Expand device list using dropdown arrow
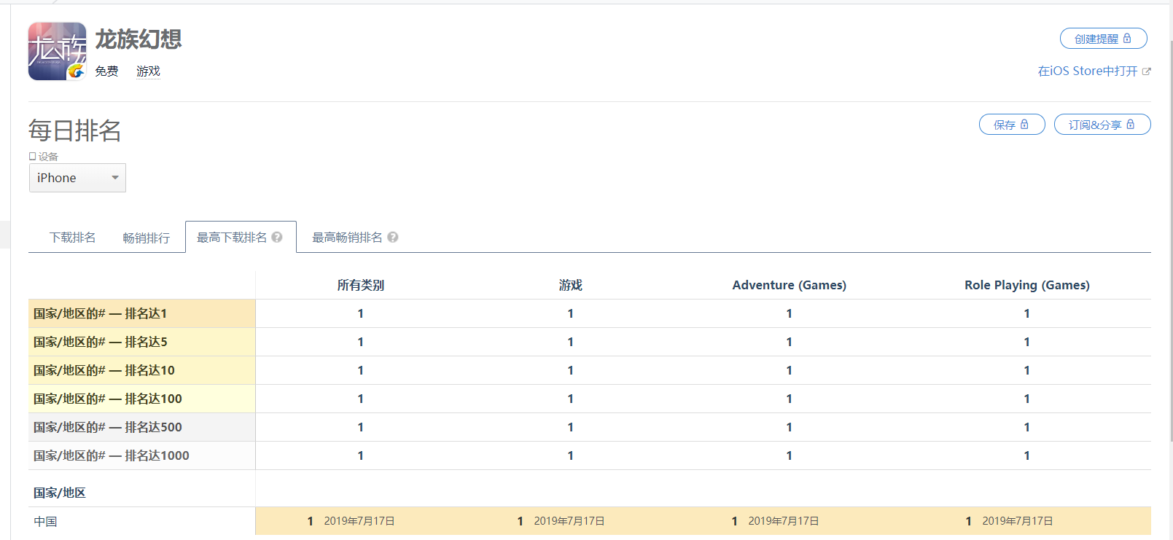 point(115,178)
